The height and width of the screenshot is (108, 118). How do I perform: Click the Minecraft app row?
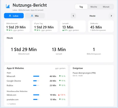[36, 76]
